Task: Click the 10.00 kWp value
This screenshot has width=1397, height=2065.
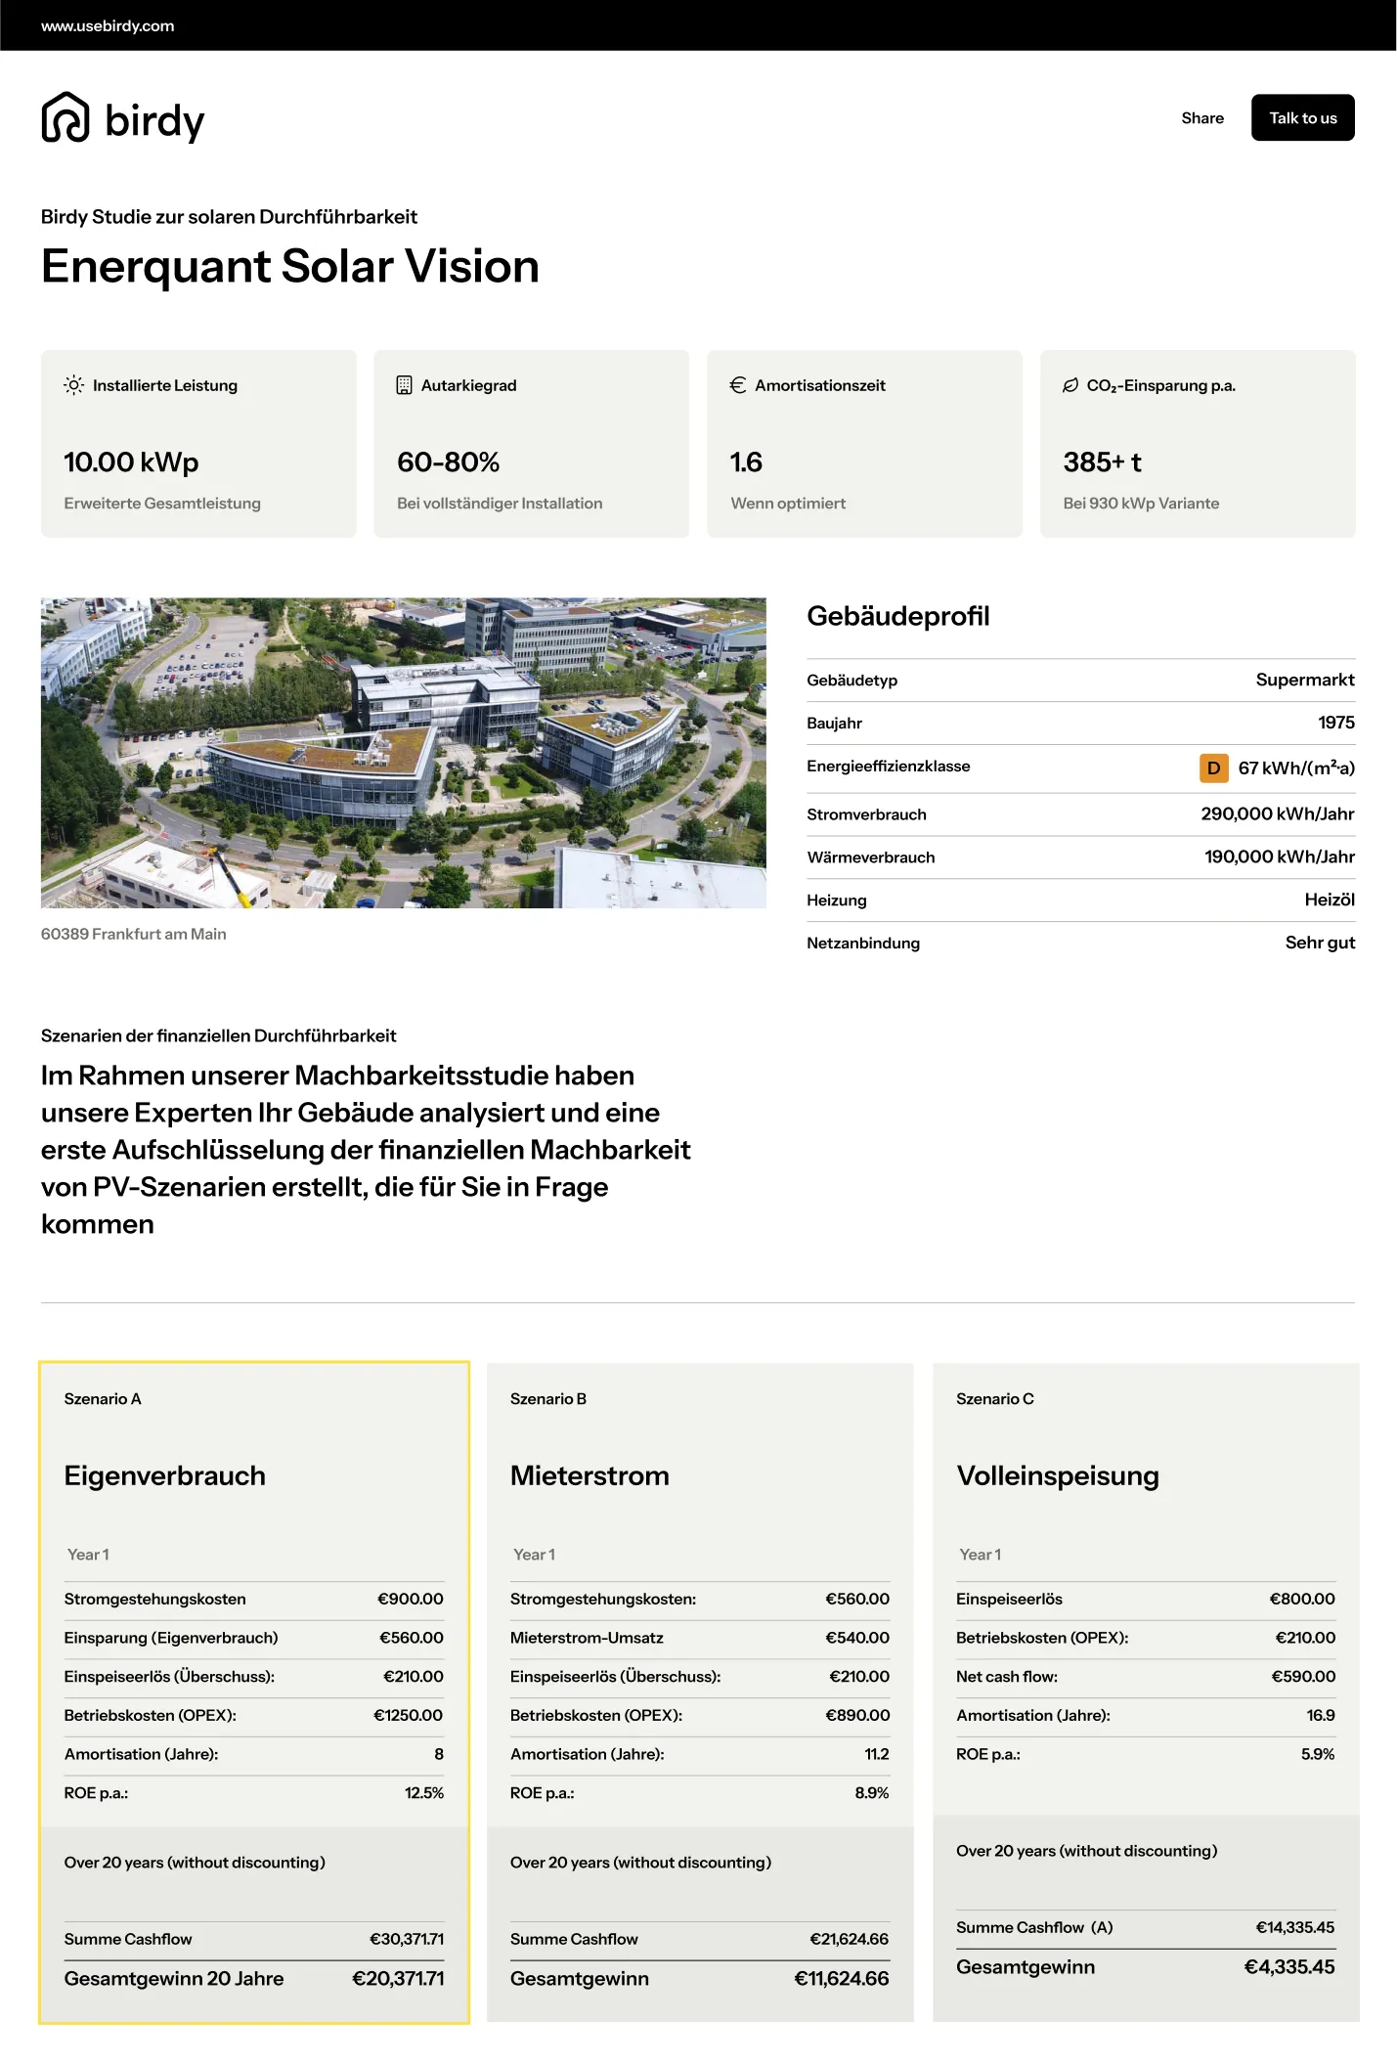Action: pyautogui.click(x=131, y=461)
